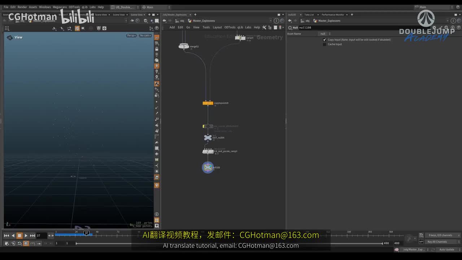Open the Assets menu
The height and width of the screenshot is (260, 462).
tap(33, 7)
